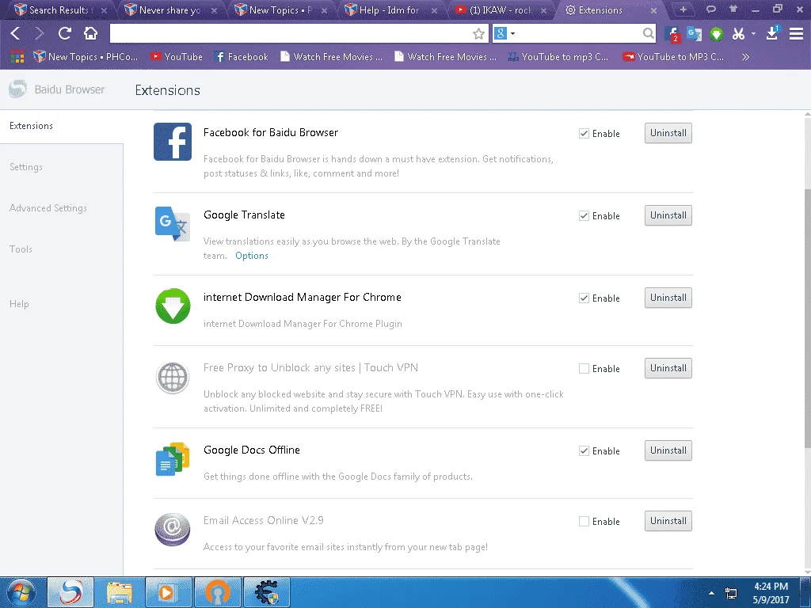
Task: Uninstall Facebook for Baidu Browser
Action: click(668, 133)
